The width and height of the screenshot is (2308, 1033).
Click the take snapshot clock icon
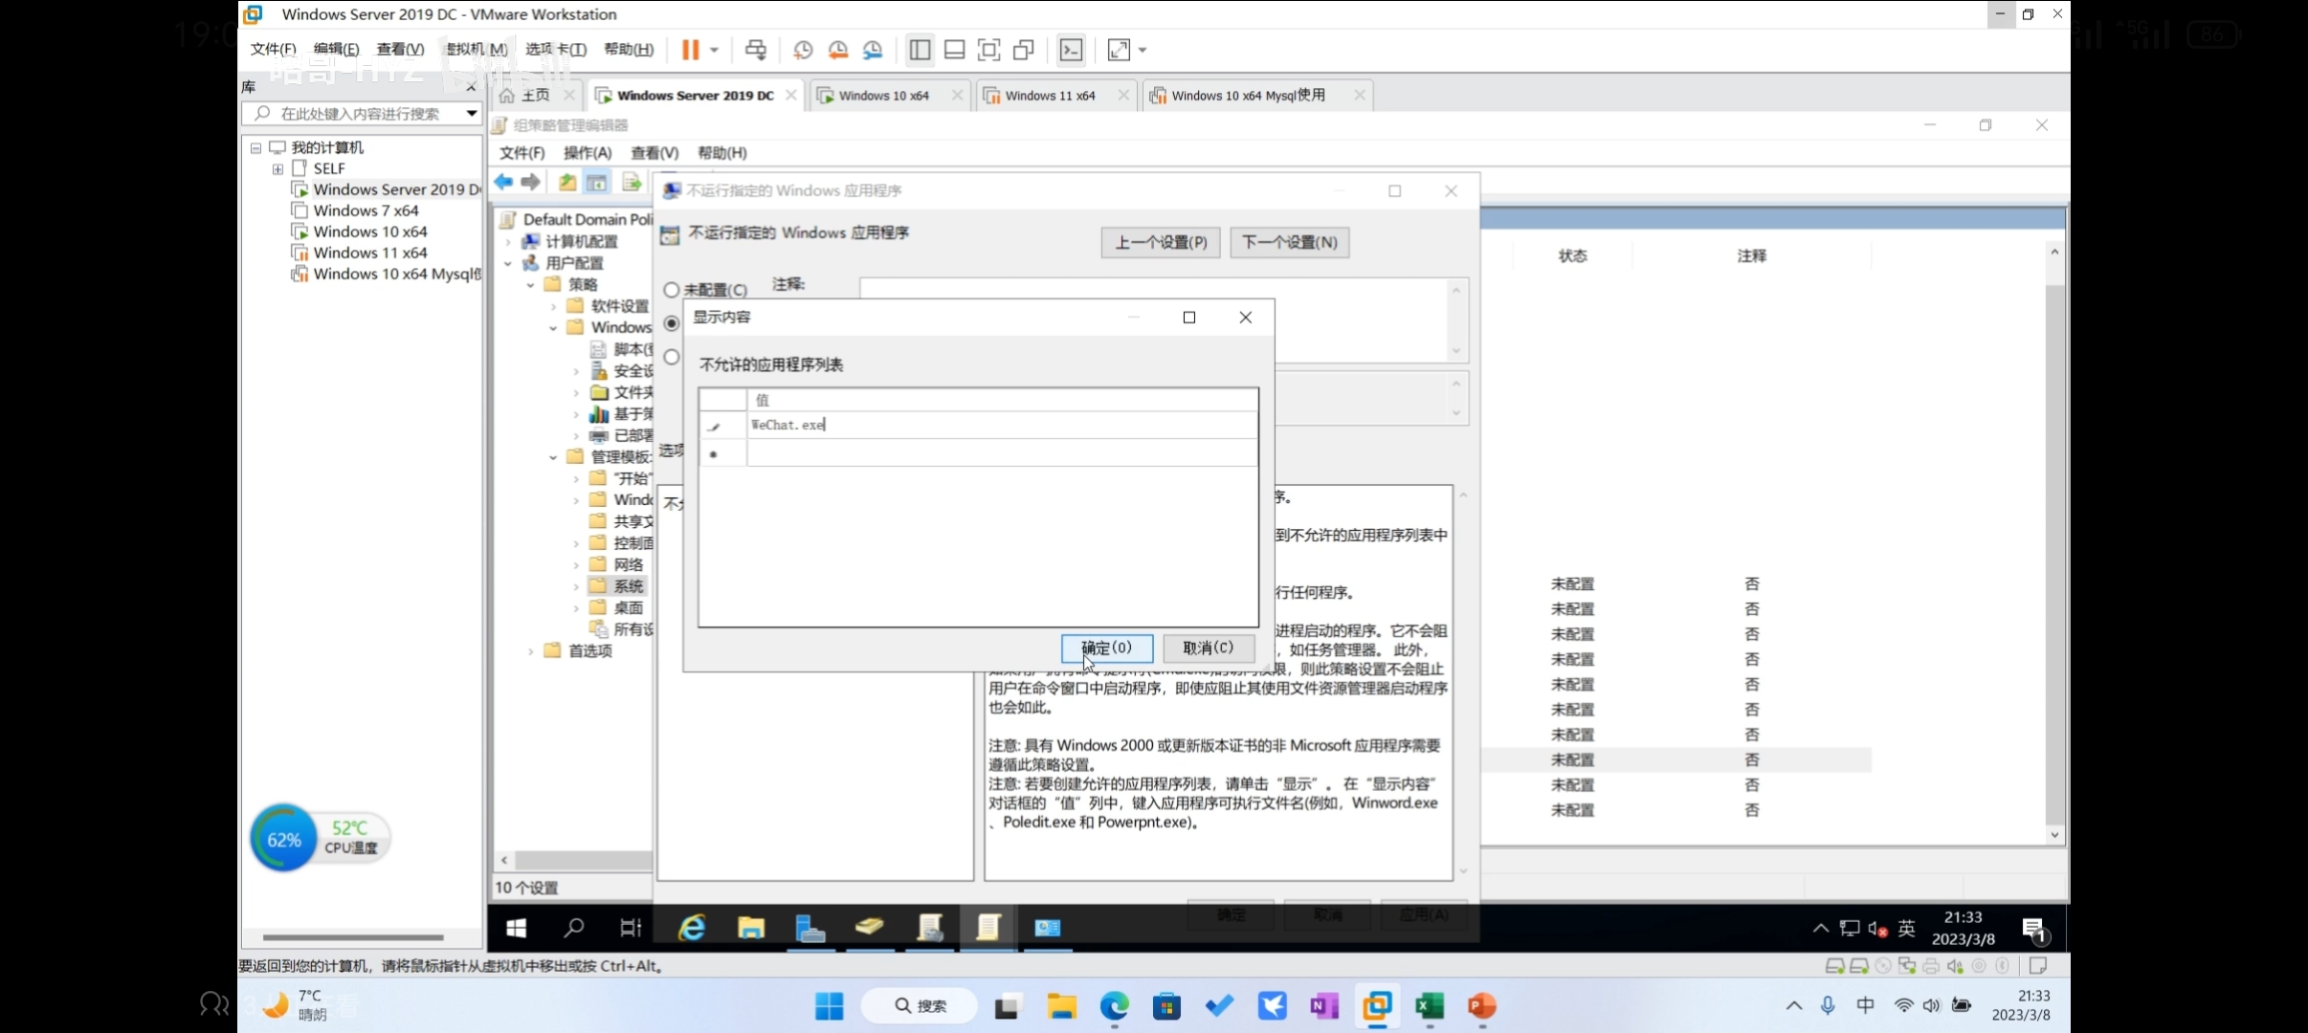click(803, 50)
